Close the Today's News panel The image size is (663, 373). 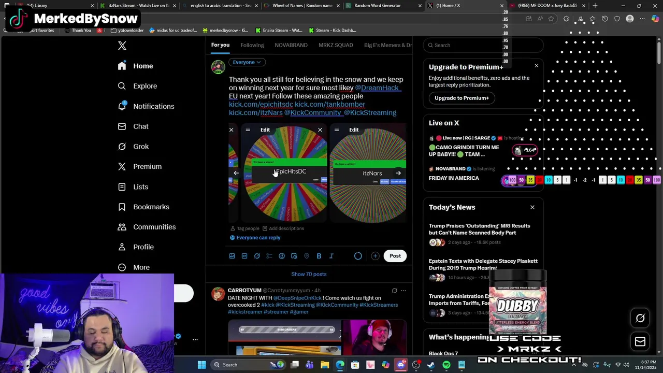pos(532,207)
